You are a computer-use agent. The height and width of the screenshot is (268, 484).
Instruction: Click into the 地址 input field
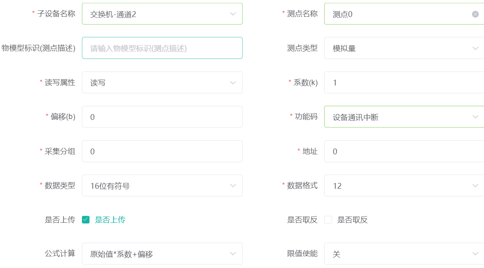coord(404,151)
